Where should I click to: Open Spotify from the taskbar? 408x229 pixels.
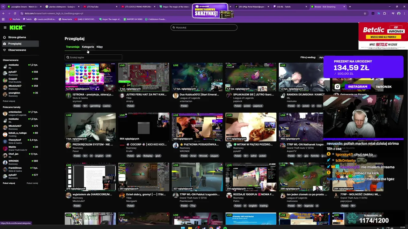tap(225, 228)
